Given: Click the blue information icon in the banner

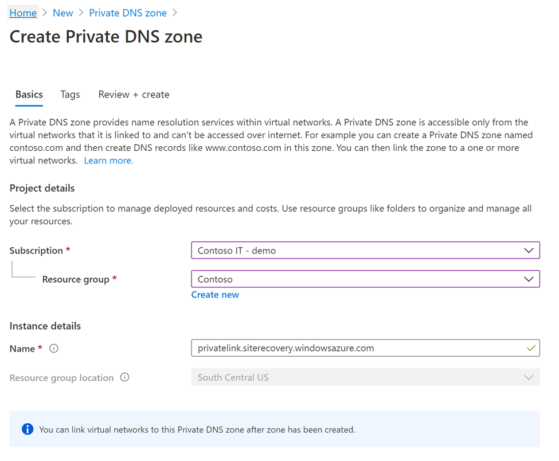Looking at the screenshot, I should [x=27, y=429].
